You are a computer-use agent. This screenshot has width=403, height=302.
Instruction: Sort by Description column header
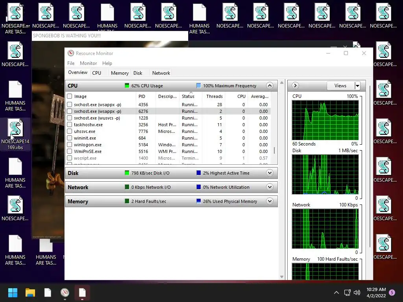pyautogui.click(x=167, y=96)
